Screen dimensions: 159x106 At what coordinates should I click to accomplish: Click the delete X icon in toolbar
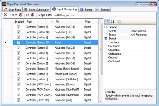pos(5,15)
